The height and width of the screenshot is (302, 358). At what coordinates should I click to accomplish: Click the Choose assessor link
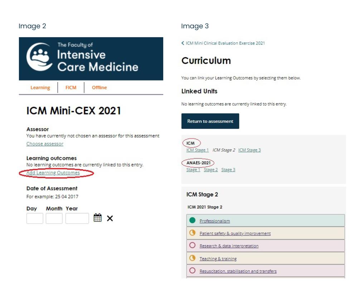(45, 144)
